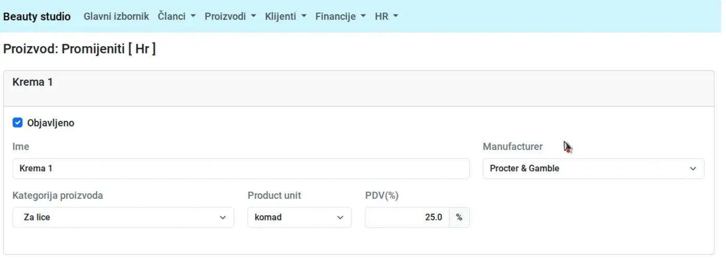Focus the PDV value field showing 25.0
Screen dimensions: 726x262
tap(407, 217)
